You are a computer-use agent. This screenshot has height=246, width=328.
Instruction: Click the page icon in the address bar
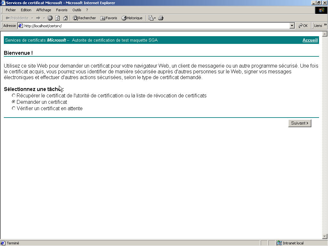point(20,26)
